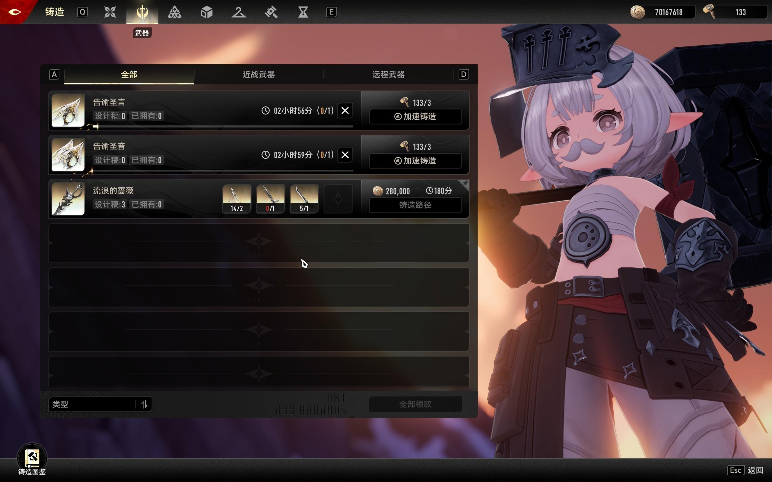Click 加速铸造 for 告谕圣言
This screenshot has height=482, width=772.
415,117
